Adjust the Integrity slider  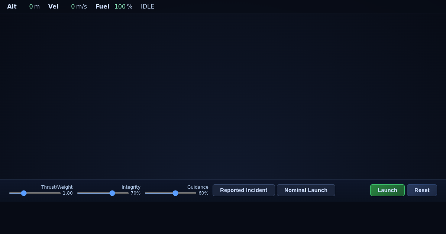[x=103, y=193]
